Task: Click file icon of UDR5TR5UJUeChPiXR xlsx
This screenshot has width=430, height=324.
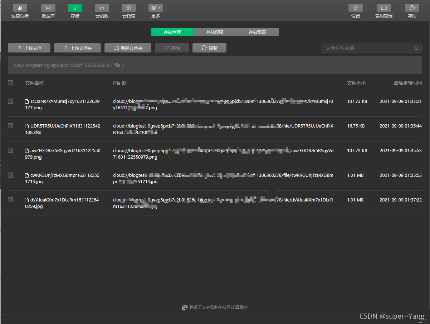Action: pyautogui.click(x=27, y=126)
